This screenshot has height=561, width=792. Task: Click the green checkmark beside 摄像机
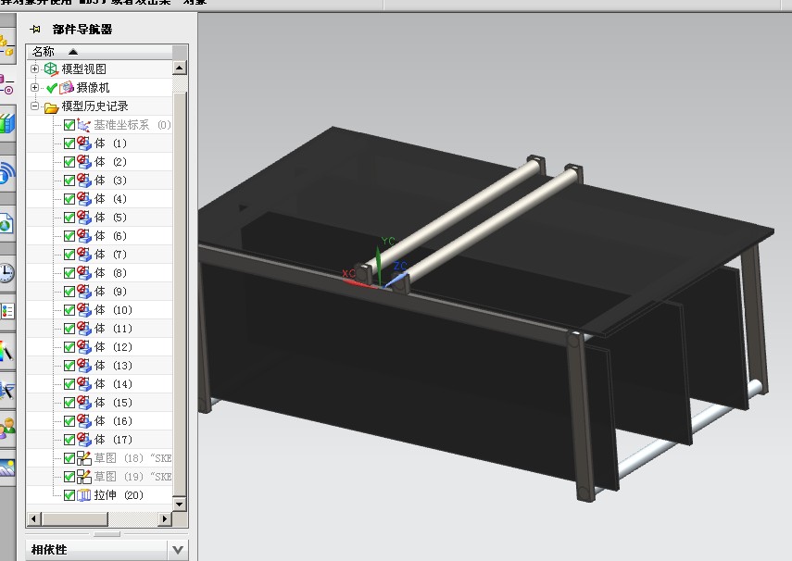[51, 88]
